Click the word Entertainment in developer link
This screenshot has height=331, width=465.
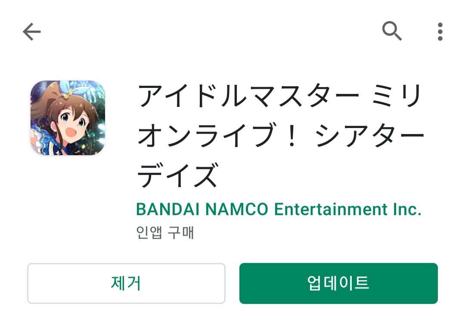click(331, 209)
